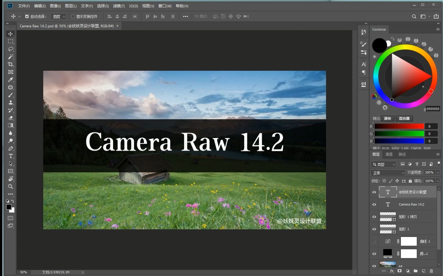The height and width of the screenshot is (276, 443).
Task: Click the 混合器 button in Coolorus
Action: click(404, 118)
